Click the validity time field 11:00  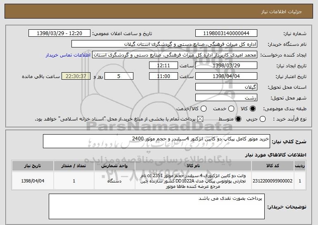164,76
